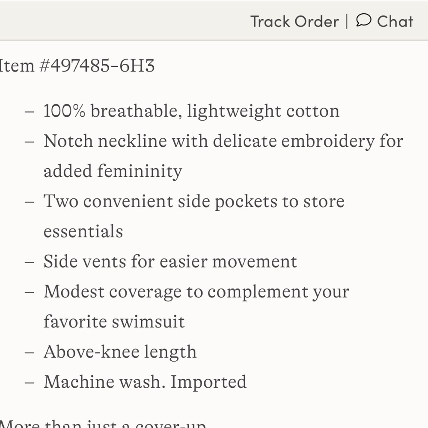Image resolution: width=428 pixels, height=428 pixels.
Task: Open the Track Order link
Action: tap(294, 21)
